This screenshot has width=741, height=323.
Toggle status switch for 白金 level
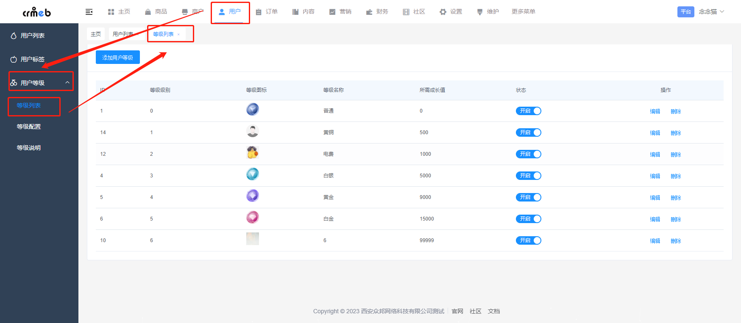click(x=529, y=219)
